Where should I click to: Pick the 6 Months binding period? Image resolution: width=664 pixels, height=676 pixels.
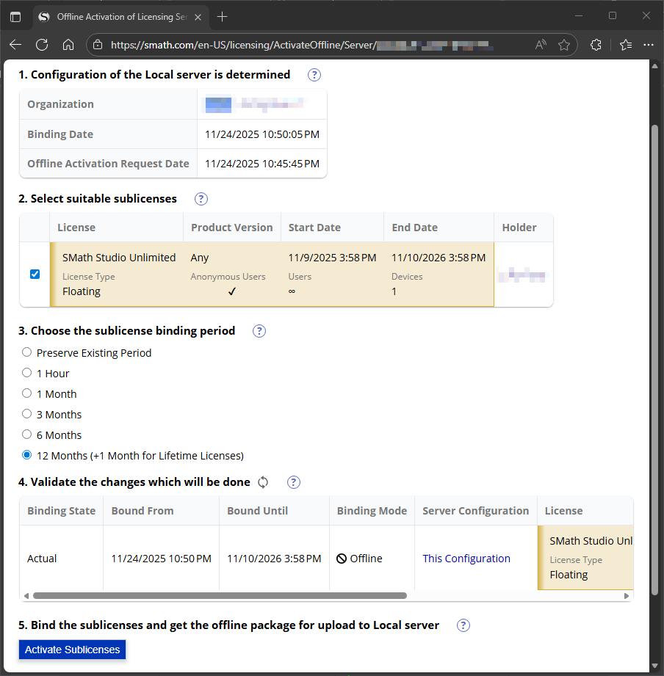pyautogui.click(x=26, y=434)
